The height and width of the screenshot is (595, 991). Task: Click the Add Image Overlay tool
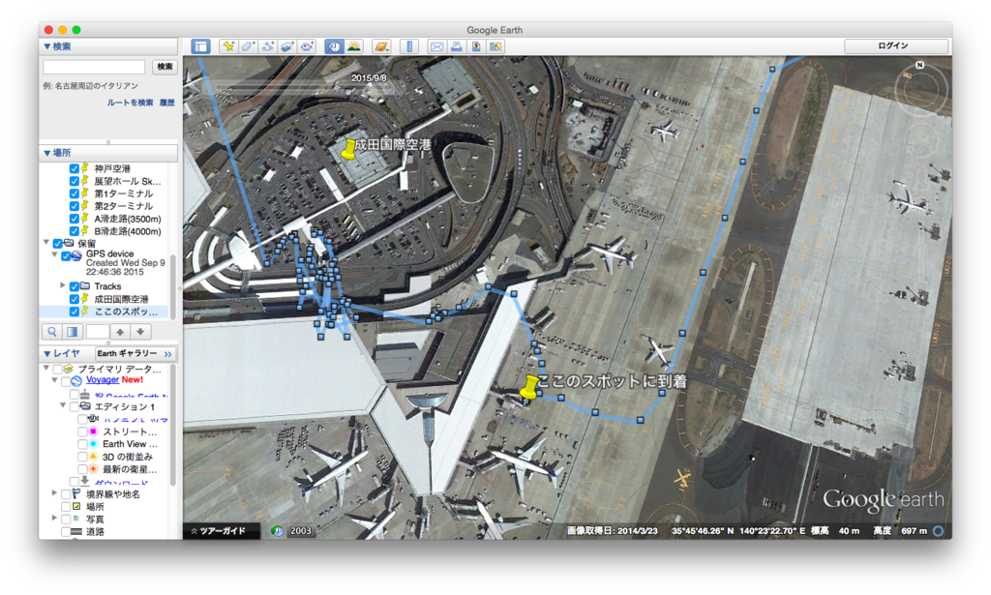(x=286, y=46)
